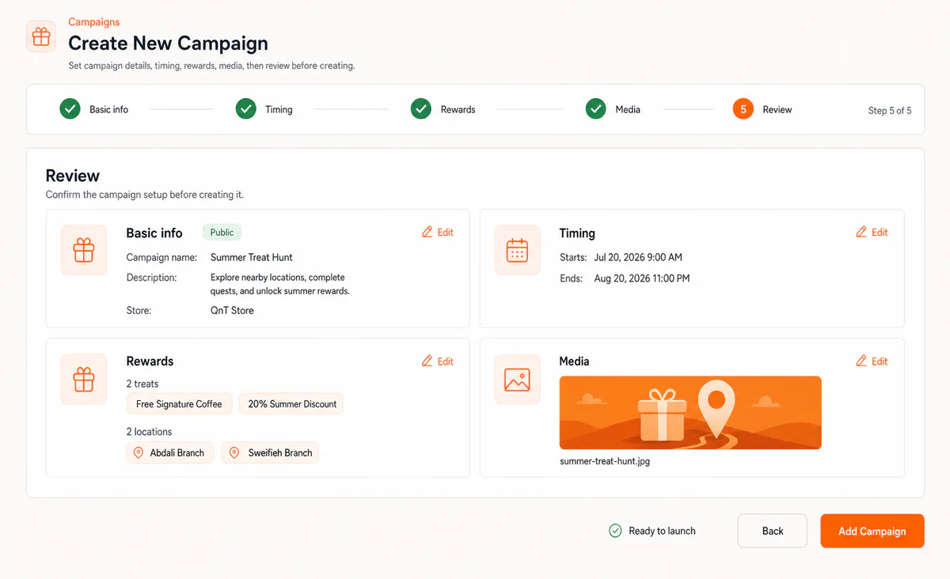The height and width of the screenshot is (579, 950).
Task: Click the Add Campaign button
Action: coord(872,531)
